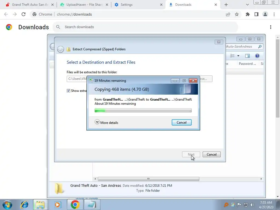
Task: Click the extraction destination path field
Action: point(77,79)
